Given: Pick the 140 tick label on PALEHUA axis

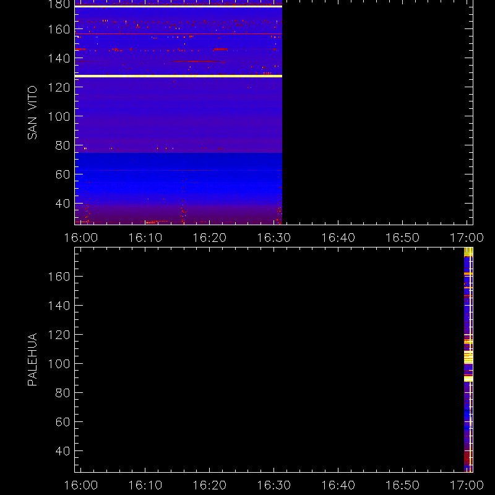Looking at the screenshot, I should [x=59, y=306].
